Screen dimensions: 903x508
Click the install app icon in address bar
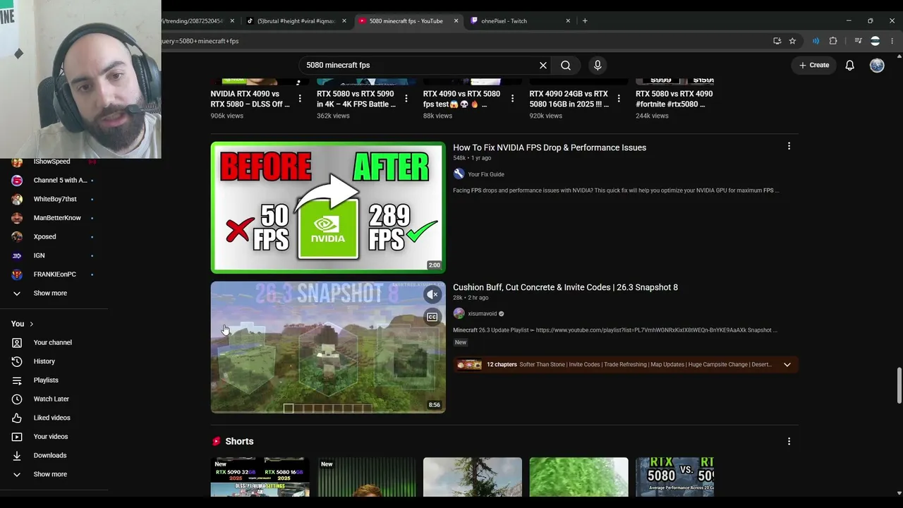click(777, 41)
